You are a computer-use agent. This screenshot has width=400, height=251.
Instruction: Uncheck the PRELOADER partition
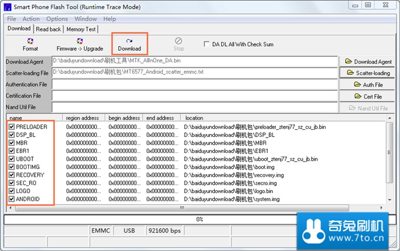click(11, 126)
